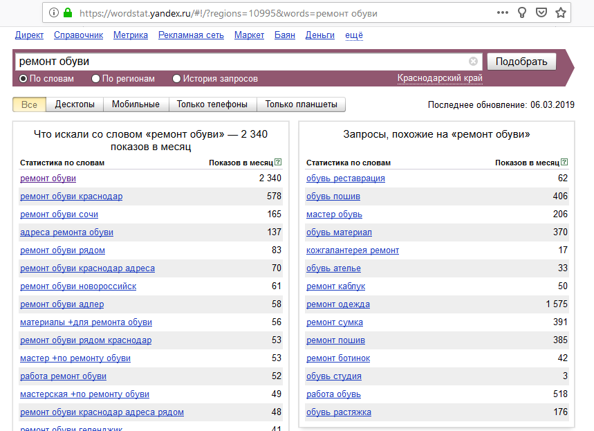The height and width of the screenshot is (431, 594).
Task: Open the 'Баян' link
Action: 284,35
